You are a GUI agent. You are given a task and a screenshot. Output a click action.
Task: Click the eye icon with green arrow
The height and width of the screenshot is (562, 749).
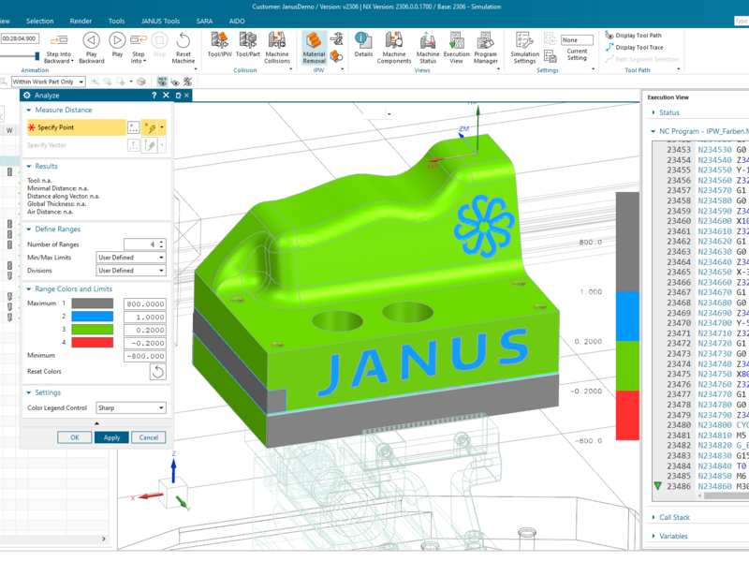pyautogui.click(x=175, y=82)
